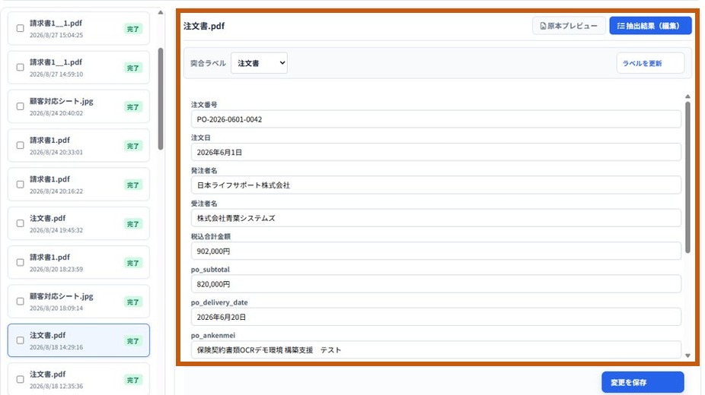
Task: Click the 注文番号 input field
Action: pyautogui.click(x=435, y=119)
